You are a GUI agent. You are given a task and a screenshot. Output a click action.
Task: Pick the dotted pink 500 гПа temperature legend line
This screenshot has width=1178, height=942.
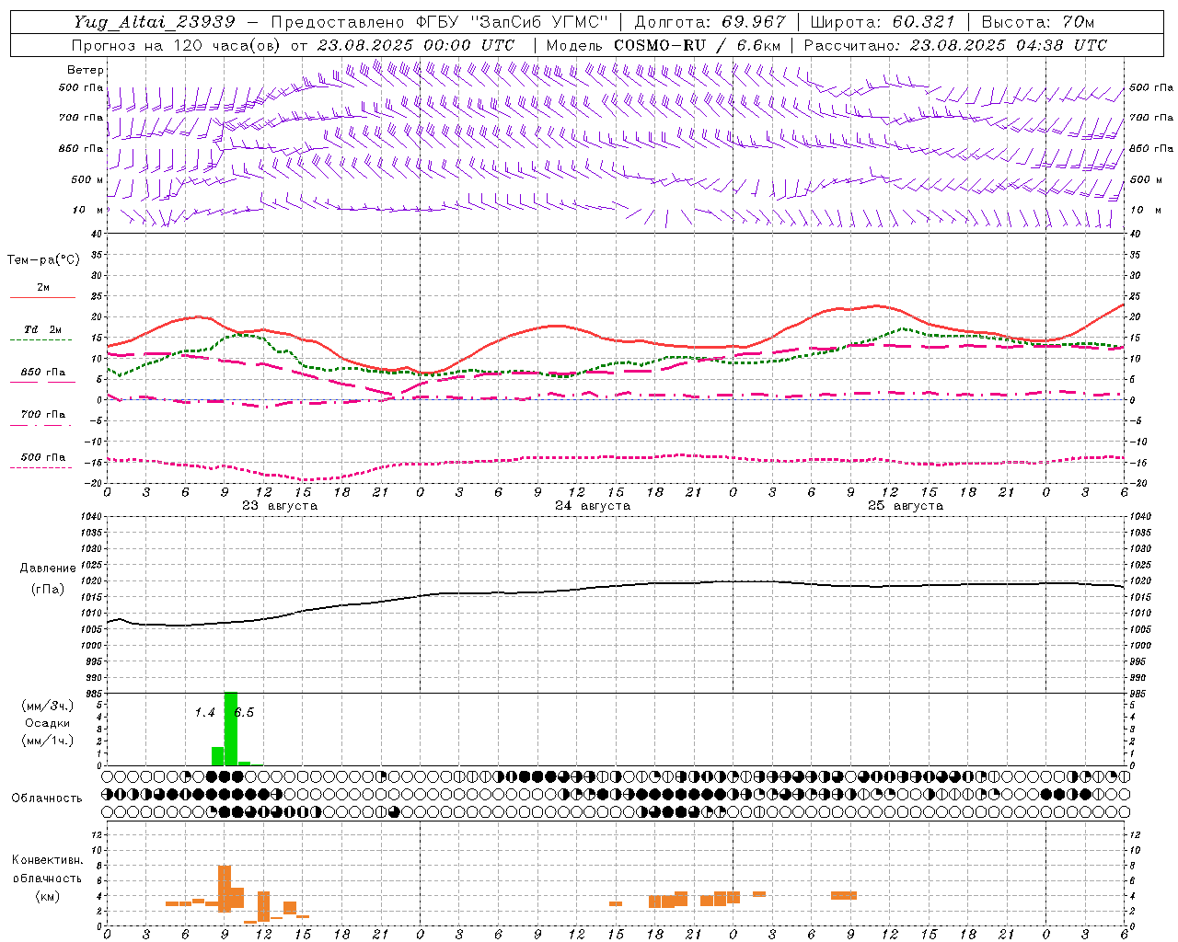point(40,467)
